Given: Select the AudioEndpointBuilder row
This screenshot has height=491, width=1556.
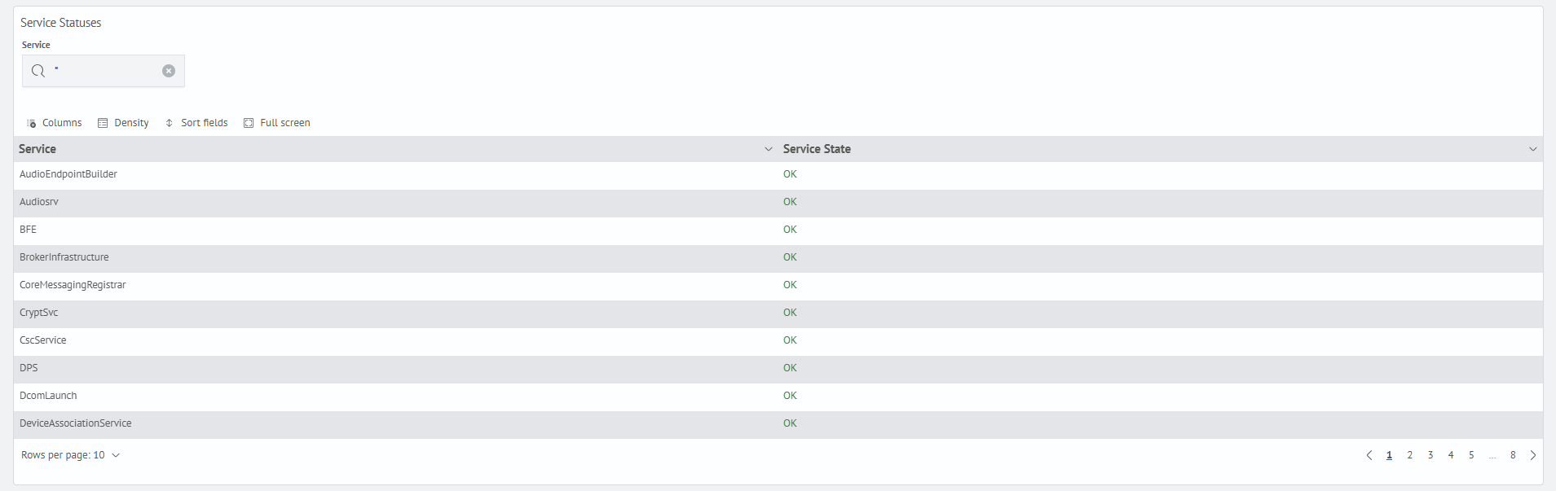Looking at the screenshot, I should click(68, 174).
